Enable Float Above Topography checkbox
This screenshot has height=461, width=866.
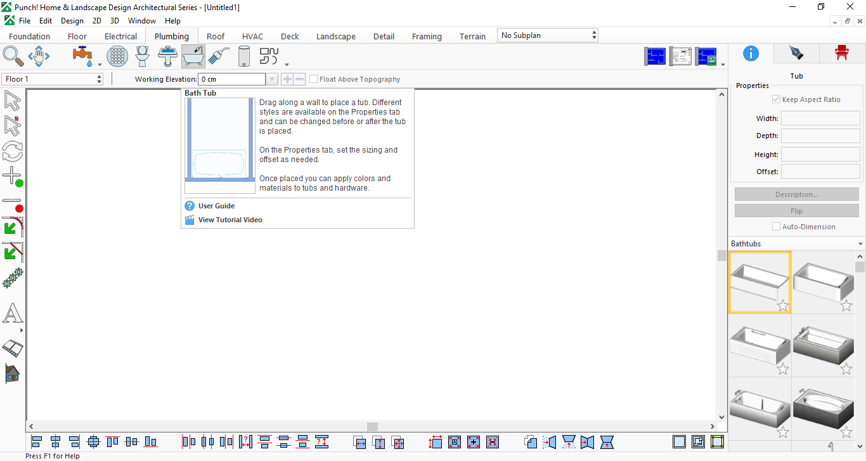tap(314, 79)
